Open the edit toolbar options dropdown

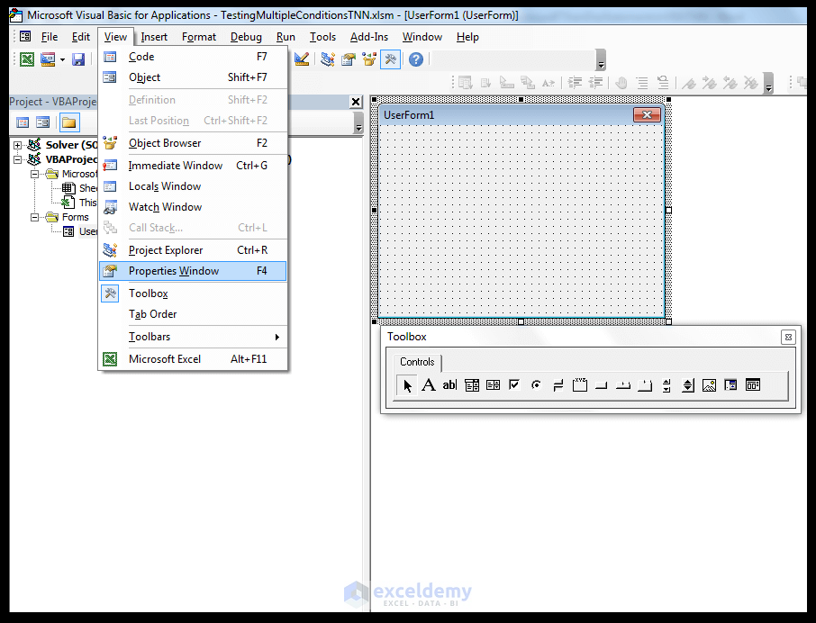click(x=768, y=84)
